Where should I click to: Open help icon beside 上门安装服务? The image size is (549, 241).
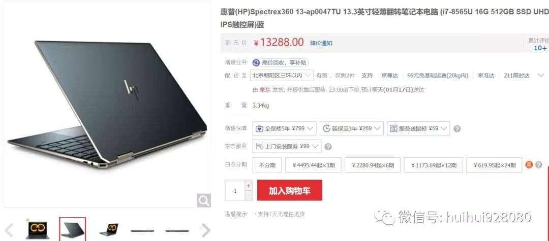point(328,147)
